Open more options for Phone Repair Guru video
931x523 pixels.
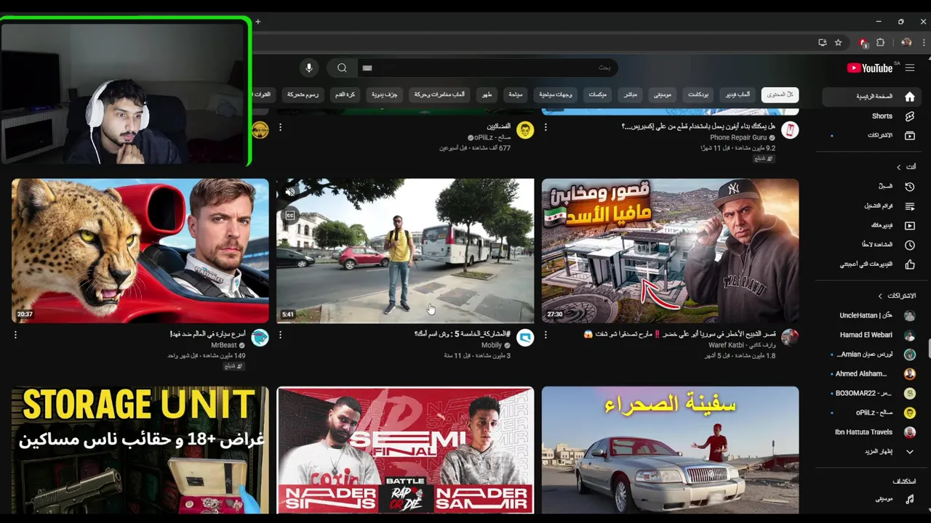[x=546, y=127]
